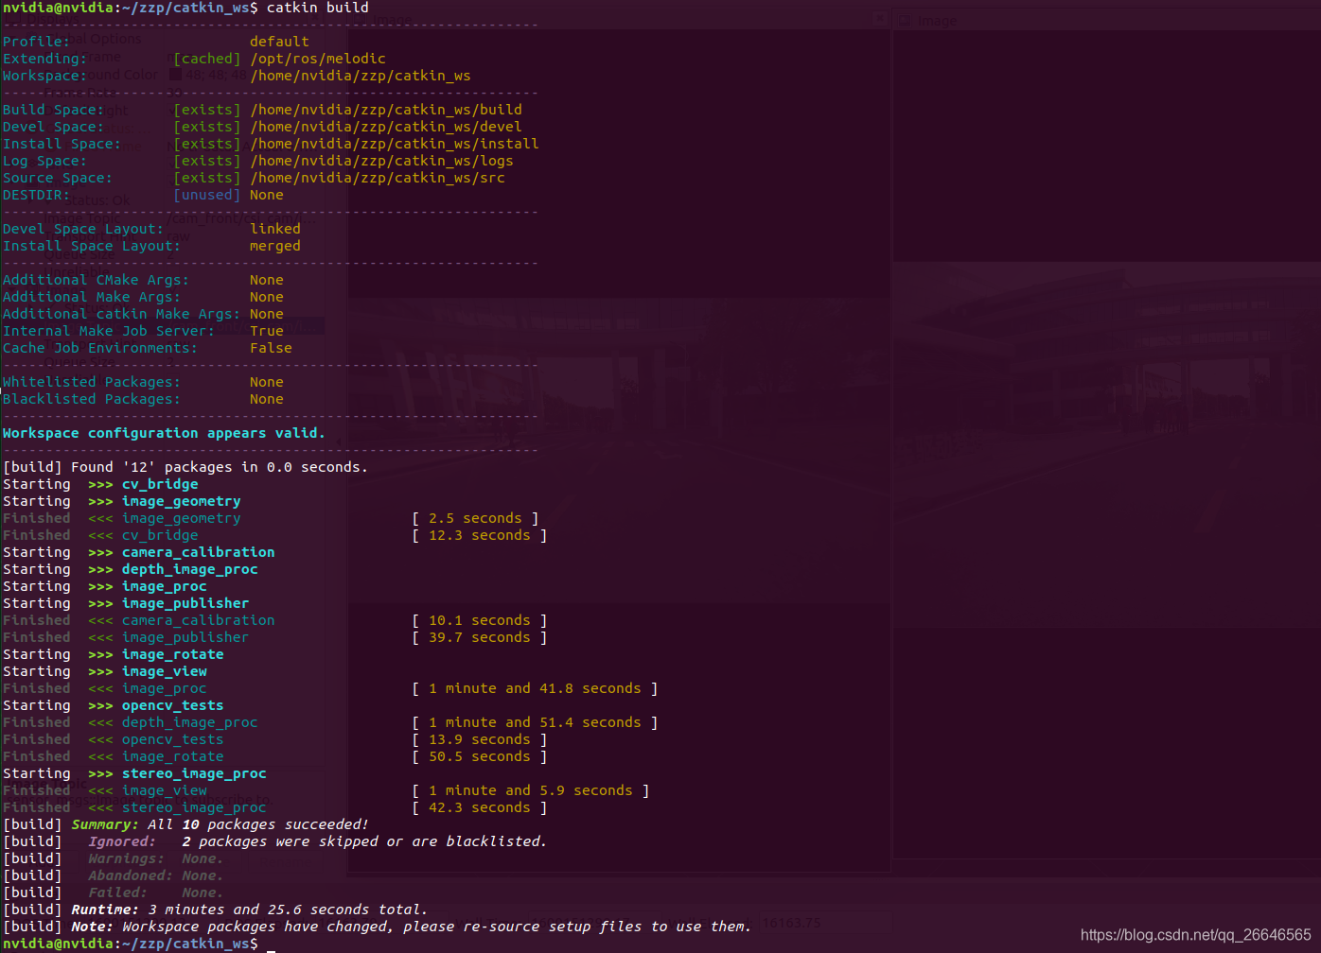Click the path ending in 'catkin_ws/src'
The height and width of the screenshot is (953, 1321).
(x=378, y=178)
